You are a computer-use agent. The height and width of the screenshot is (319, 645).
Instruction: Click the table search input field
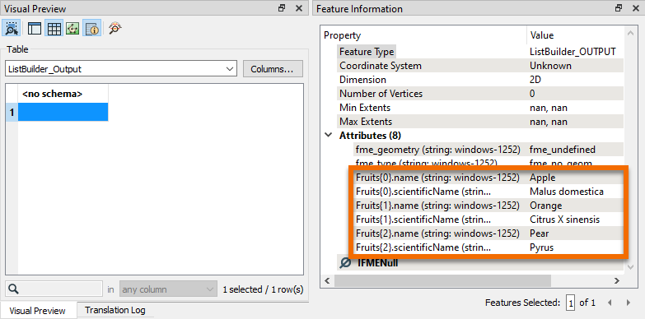(x=54, y=289)
